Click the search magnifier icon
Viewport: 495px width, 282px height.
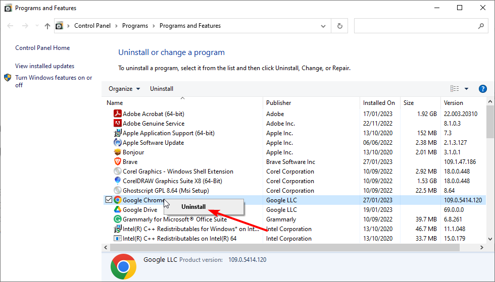point(481,26)
